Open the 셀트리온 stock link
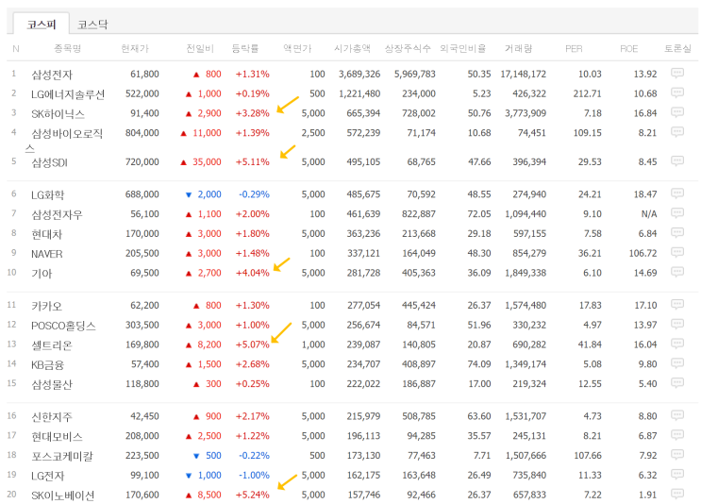Screen dimensions: 701x504 click(x=51, y=344)
